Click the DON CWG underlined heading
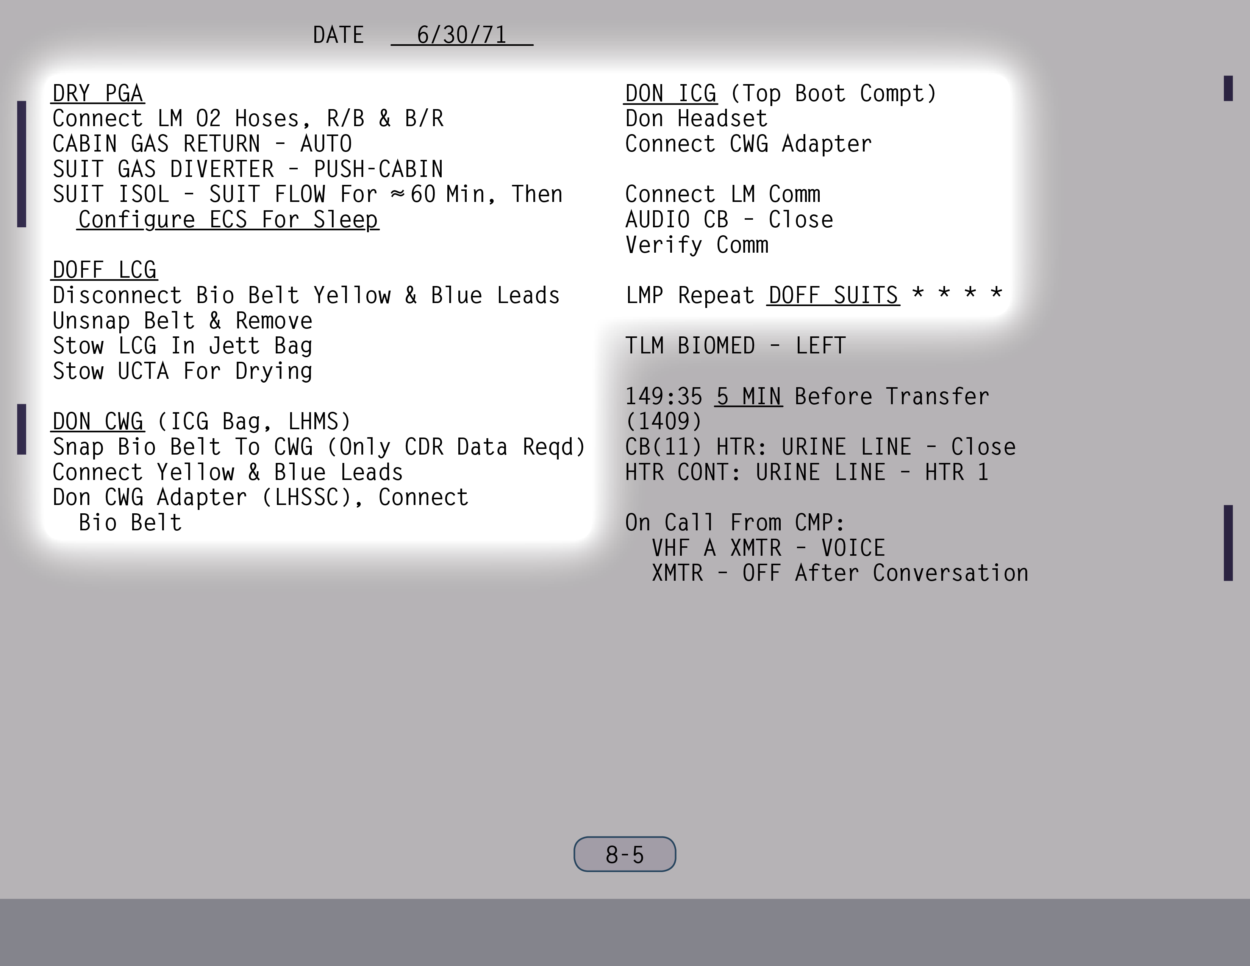1250x966 pixels. click(98, 422)
